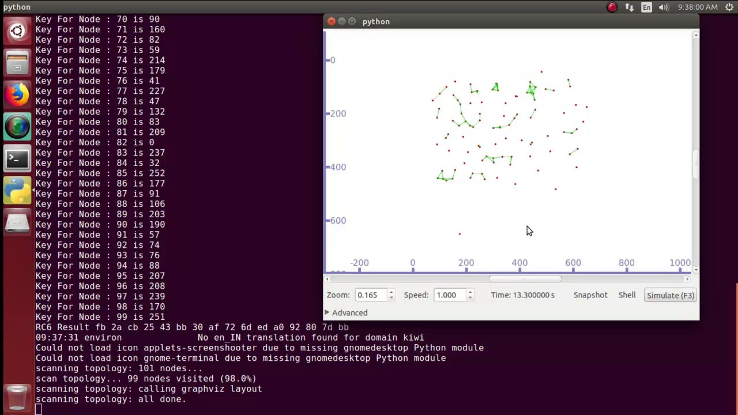Click the terminal line 'Key For Node : 82 is 0'
The width and height of the screenshot is (738, 415).
(x=95, y=142)
